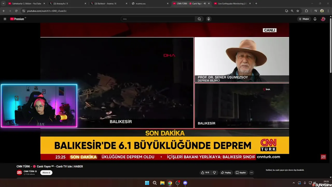Like the video showing 18 B

point(205,172)
